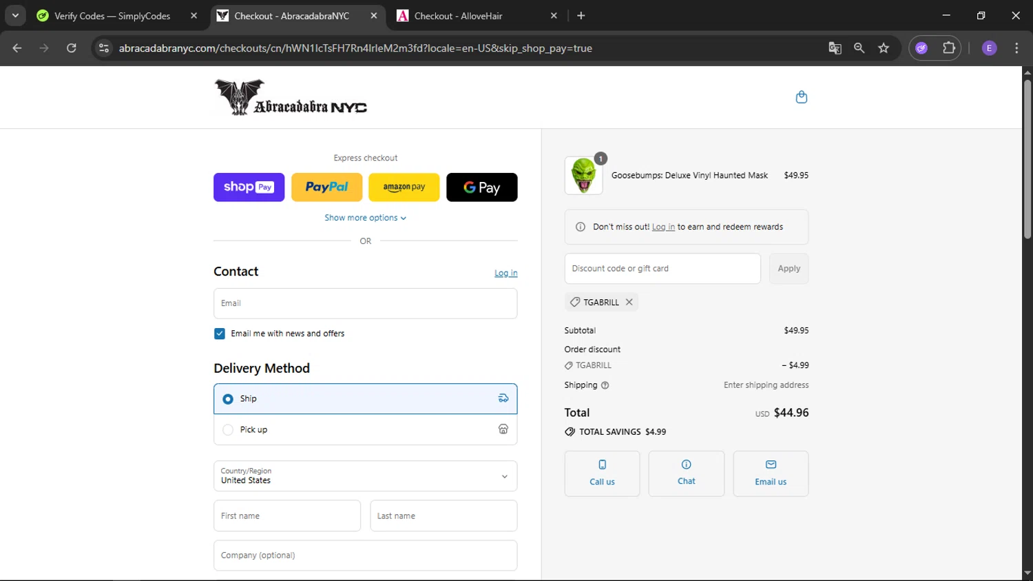Click the browser back arrow

pos(17,48)
